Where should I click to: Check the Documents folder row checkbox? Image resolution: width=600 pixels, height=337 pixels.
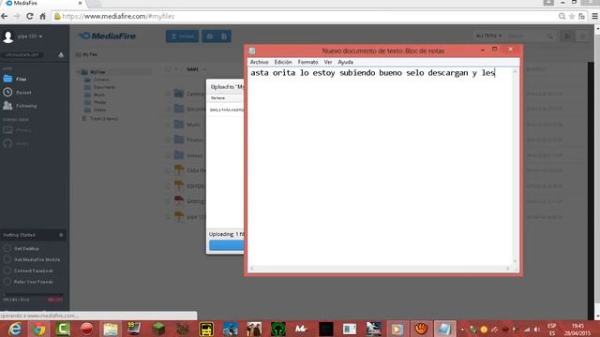(x=168, y=110)
